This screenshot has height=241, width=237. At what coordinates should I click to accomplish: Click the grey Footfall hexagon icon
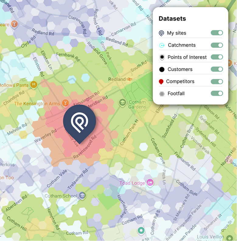pos(162,94)
